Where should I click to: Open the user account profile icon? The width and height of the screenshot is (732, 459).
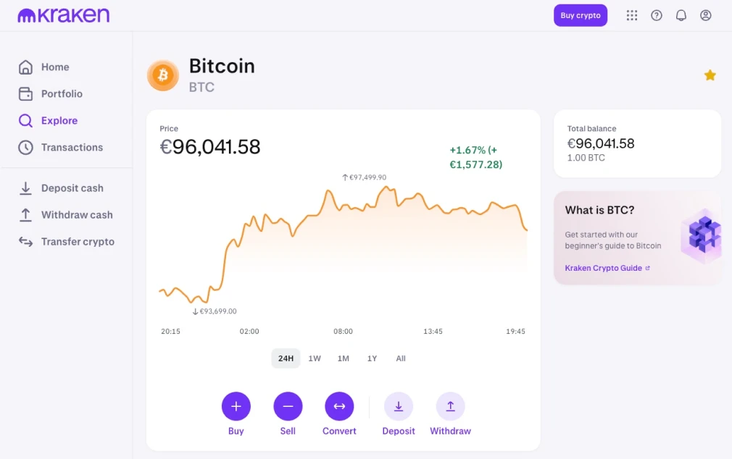[706, 15]
